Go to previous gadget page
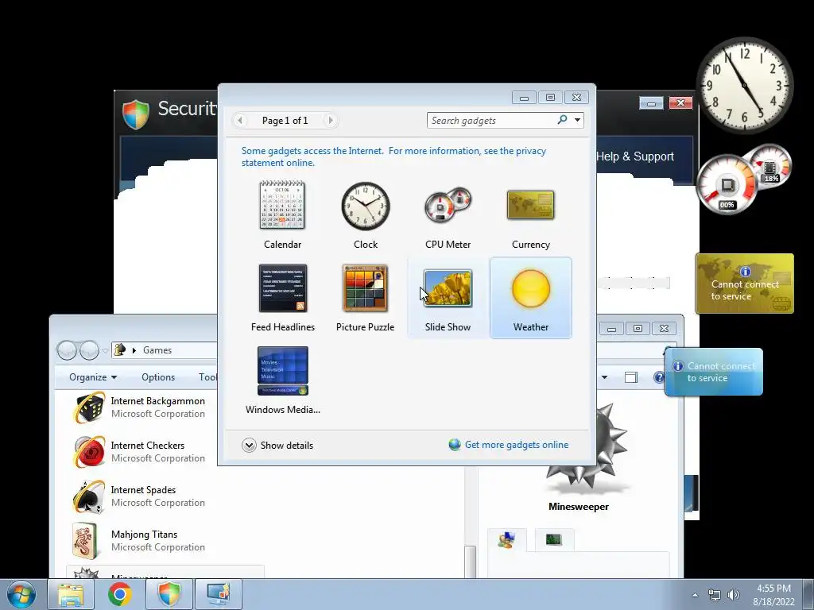814x610 pixels. pyautogui.click(x=240, y=121)
